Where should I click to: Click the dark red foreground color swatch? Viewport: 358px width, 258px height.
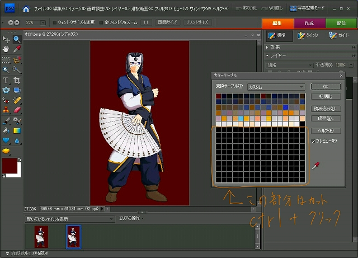click(10, 166)
